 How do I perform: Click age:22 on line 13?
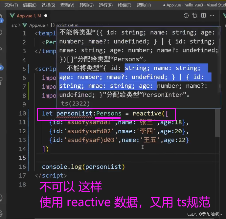174,140
